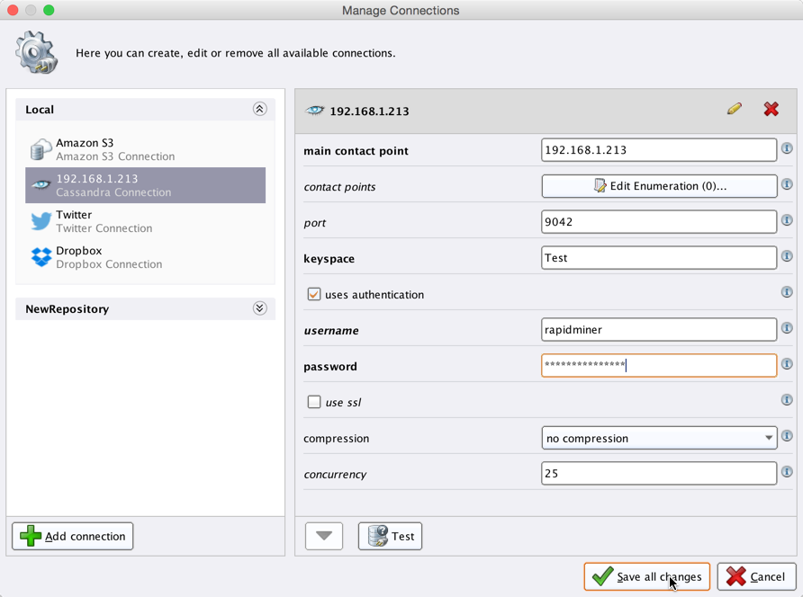Image resolution: width=803 pixels, height=597 pixels.
Task: Select the Dropbox connection entry
Action: 108,257
